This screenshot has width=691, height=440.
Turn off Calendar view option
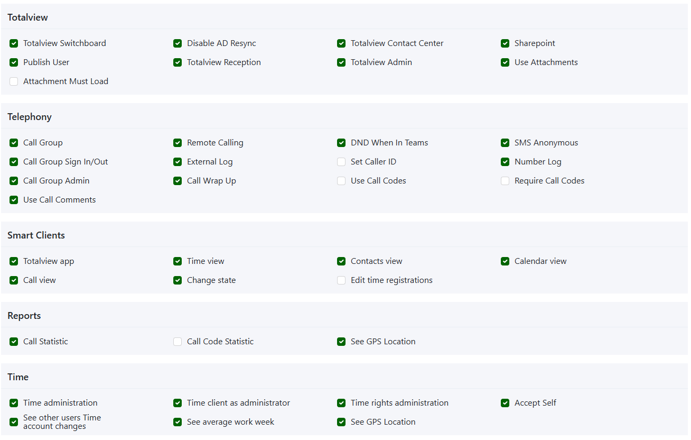click(505, 261)
